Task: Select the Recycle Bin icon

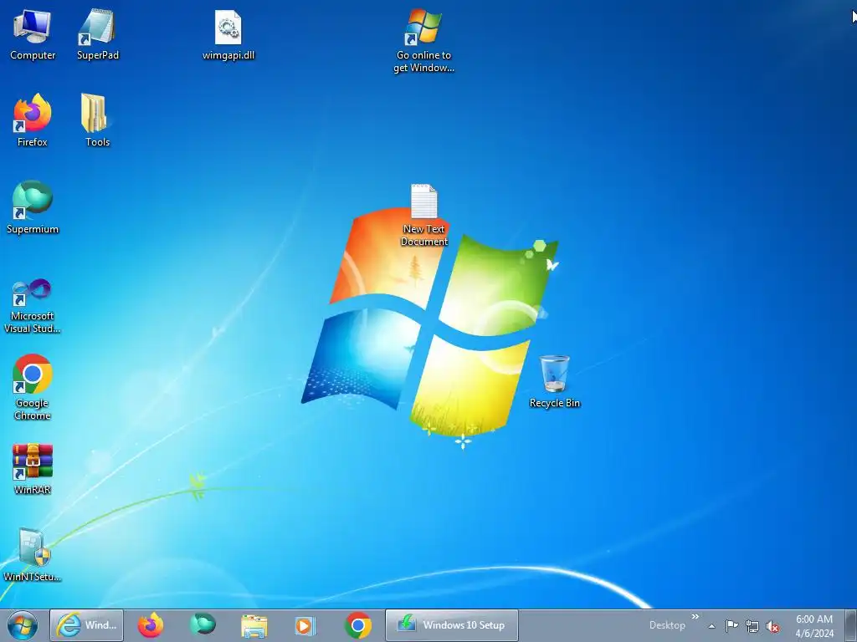Action: [x=554, y=381]
